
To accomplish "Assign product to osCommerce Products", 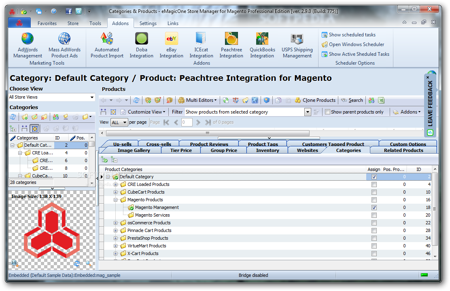I will (x=374, y=223).
